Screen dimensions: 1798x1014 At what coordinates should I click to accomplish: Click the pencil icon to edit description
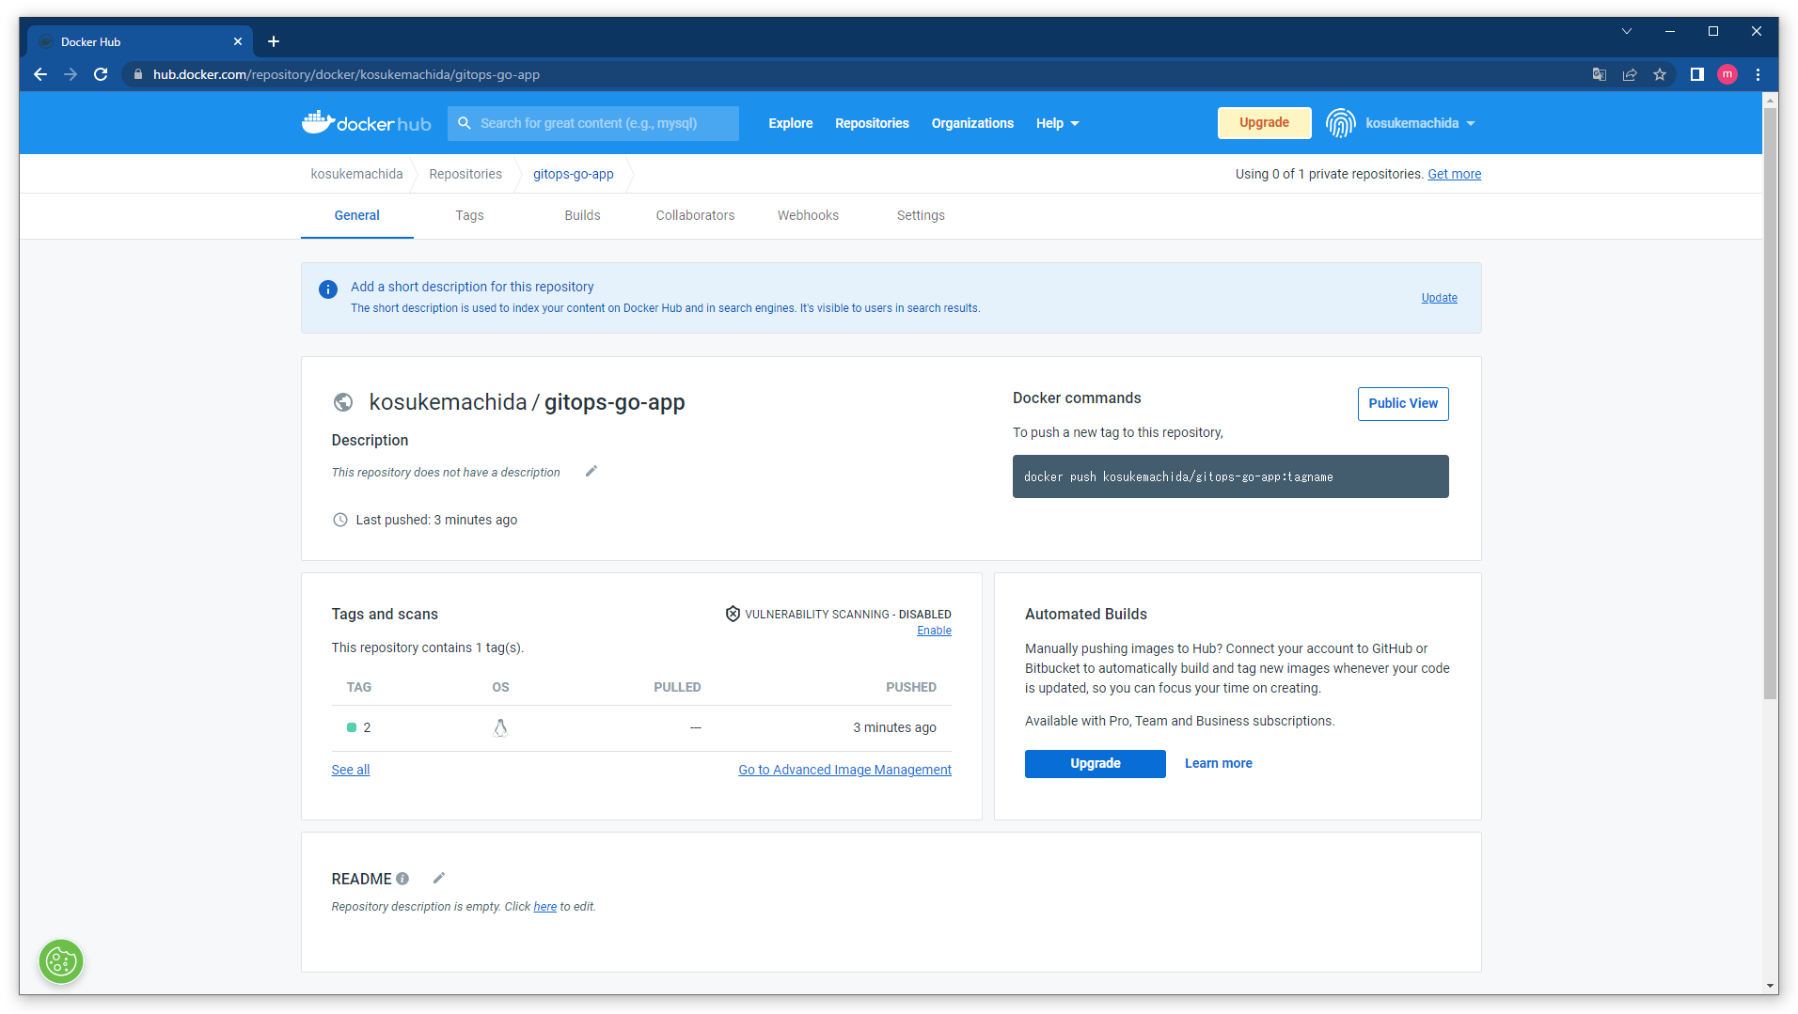(591, 471)
